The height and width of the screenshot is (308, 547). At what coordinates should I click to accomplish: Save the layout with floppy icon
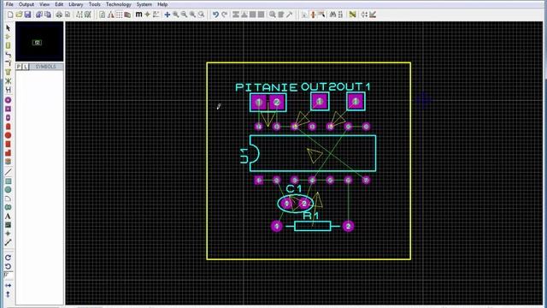tap(27, 15)
